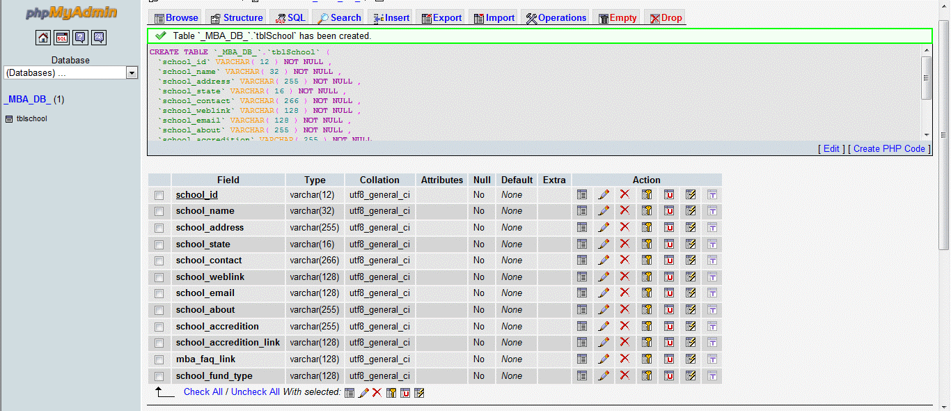Open the Search tab
This screenshot has width=951, height=411.
pyautogui.click(x=339, y=17)
